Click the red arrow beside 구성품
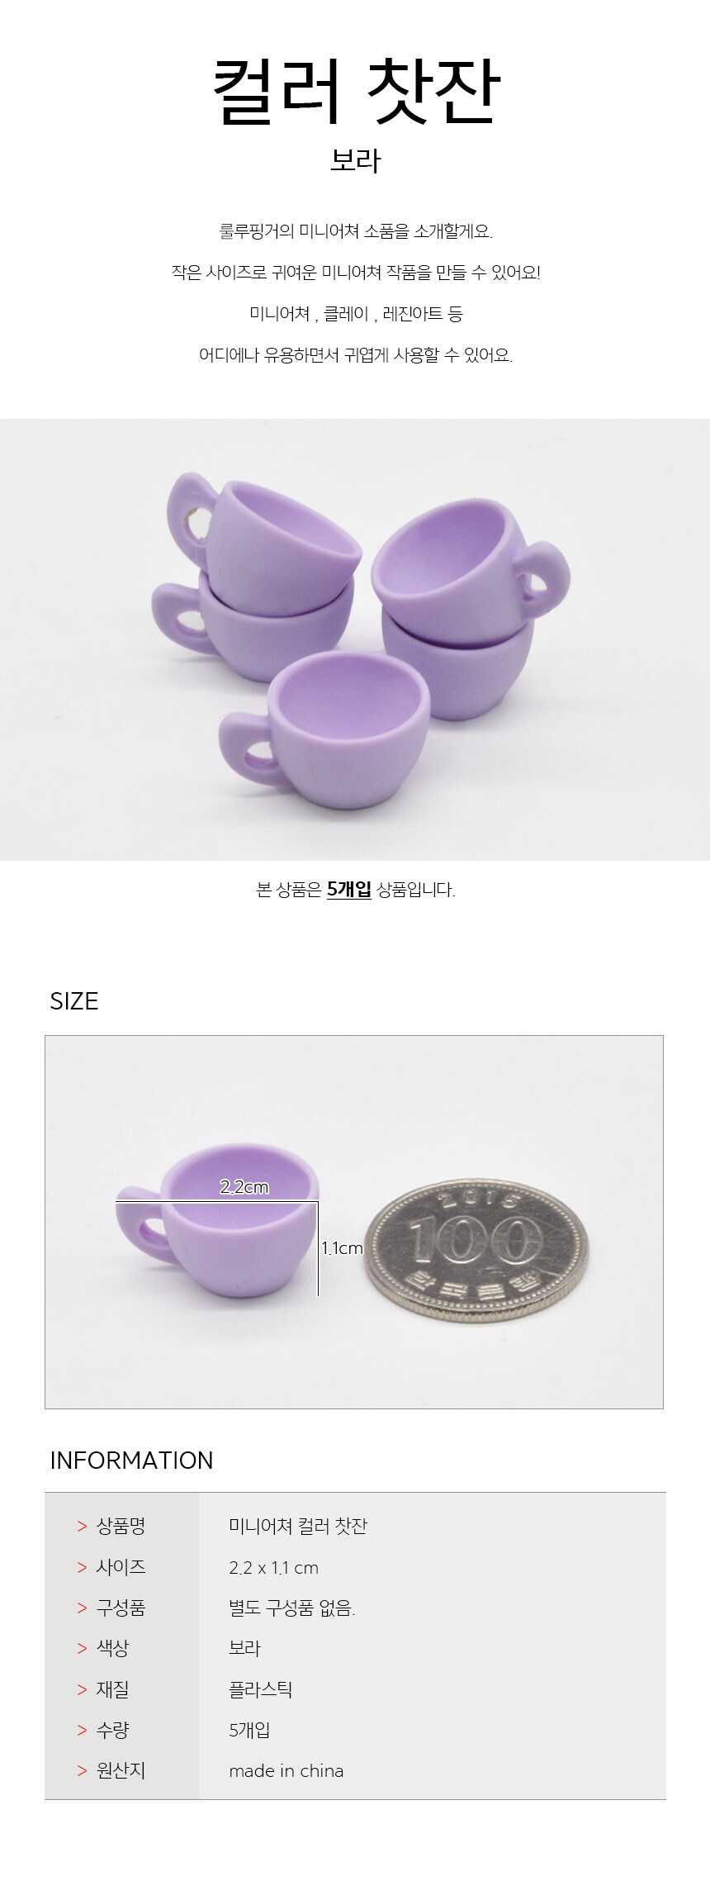The width and height of the screenshot is (710, 1900). pos(82,1608)
